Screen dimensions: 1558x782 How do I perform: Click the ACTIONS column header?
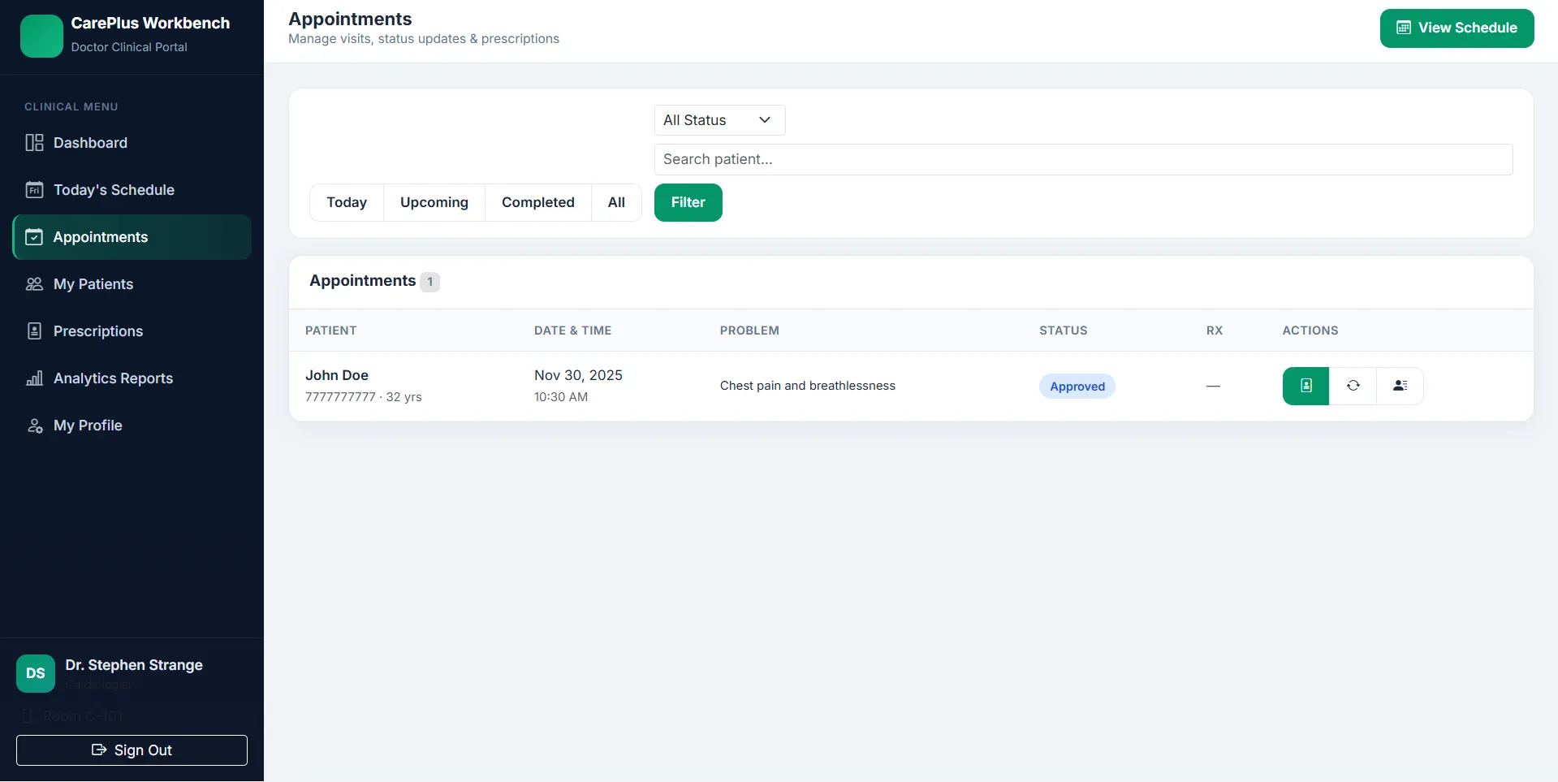1310,331
